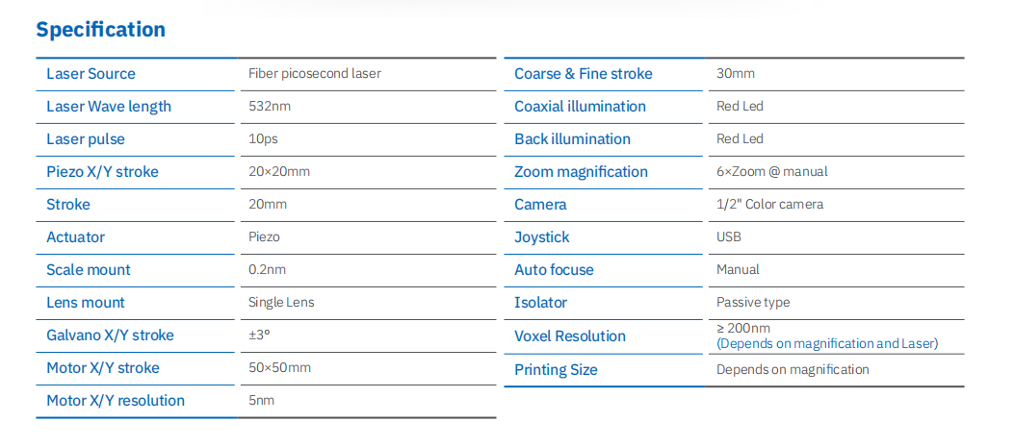Click the Single Lens value
The image size is (1014, 447).
click(281, 303)
